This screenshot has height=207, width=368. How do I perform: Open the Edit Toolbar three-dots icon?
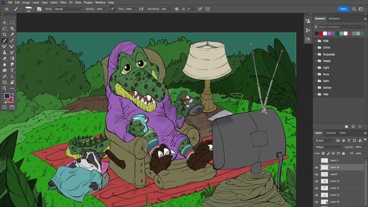12,89
